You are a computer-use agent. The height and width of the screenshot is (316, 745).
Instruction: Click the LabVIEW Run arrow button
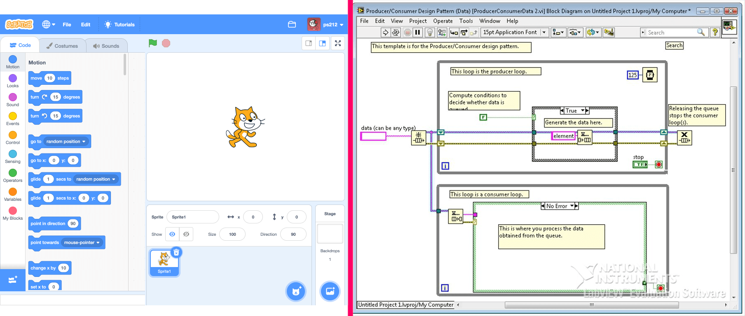(x=385, y=33)
